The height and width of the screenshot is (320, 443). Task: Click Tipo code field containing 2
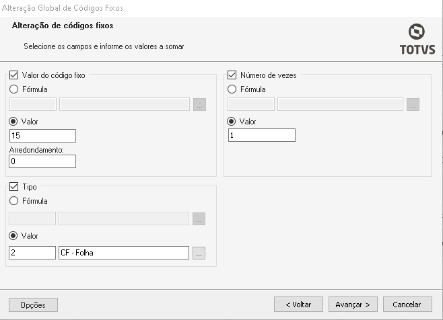tap(32, 253)
